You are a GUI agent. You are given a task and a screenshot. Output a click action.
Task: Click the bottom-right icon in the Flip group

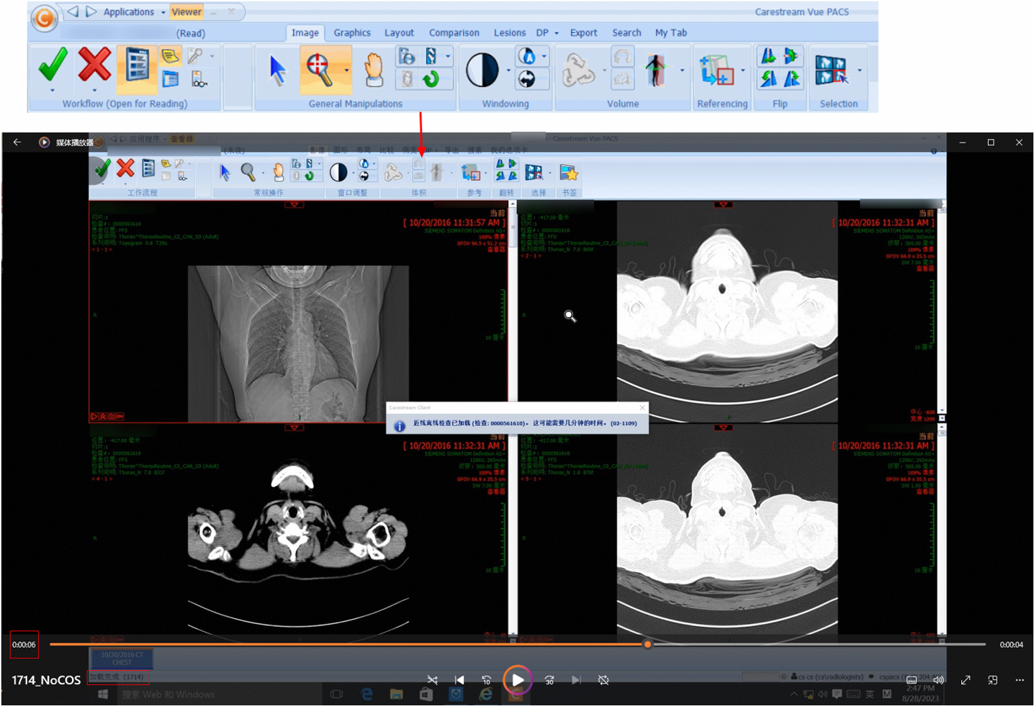point(791,78)
